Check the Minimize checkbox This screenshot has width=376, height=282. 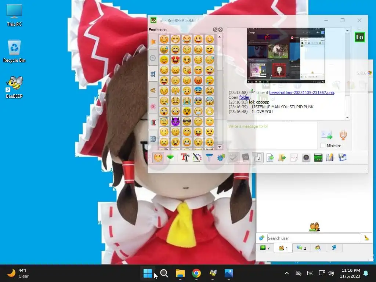point(323,145)
